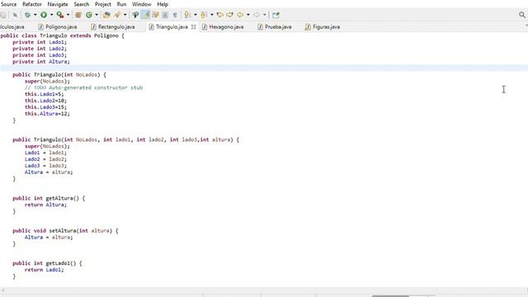
Task: Go to Last Edit Location arrow
Action: (220, 15)
